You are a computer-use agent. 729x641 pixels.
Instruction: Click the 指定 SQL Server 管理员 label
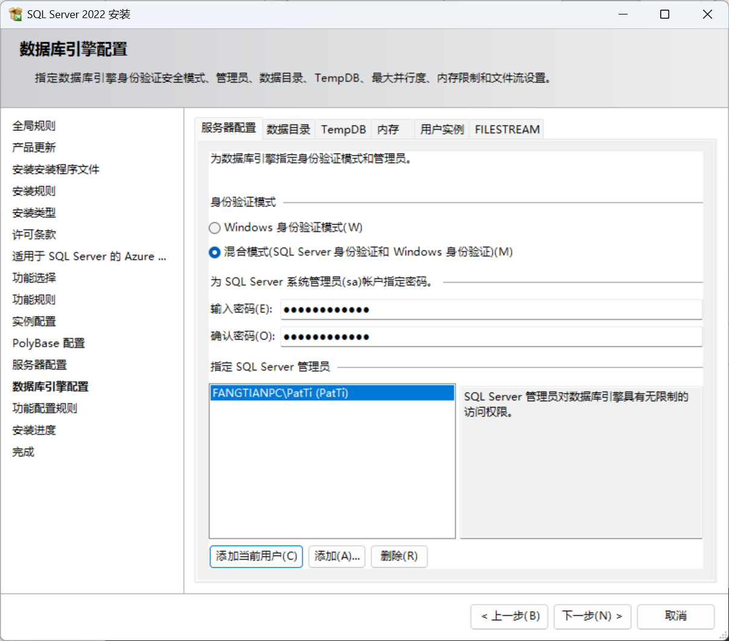point(270,366)
